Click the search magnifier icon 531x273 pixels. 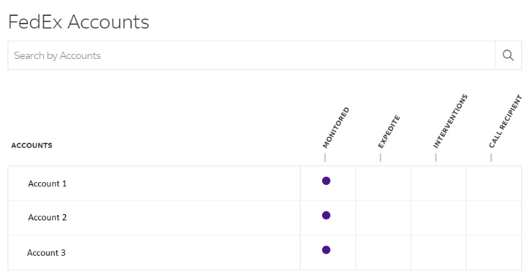(x=508, y=55)
